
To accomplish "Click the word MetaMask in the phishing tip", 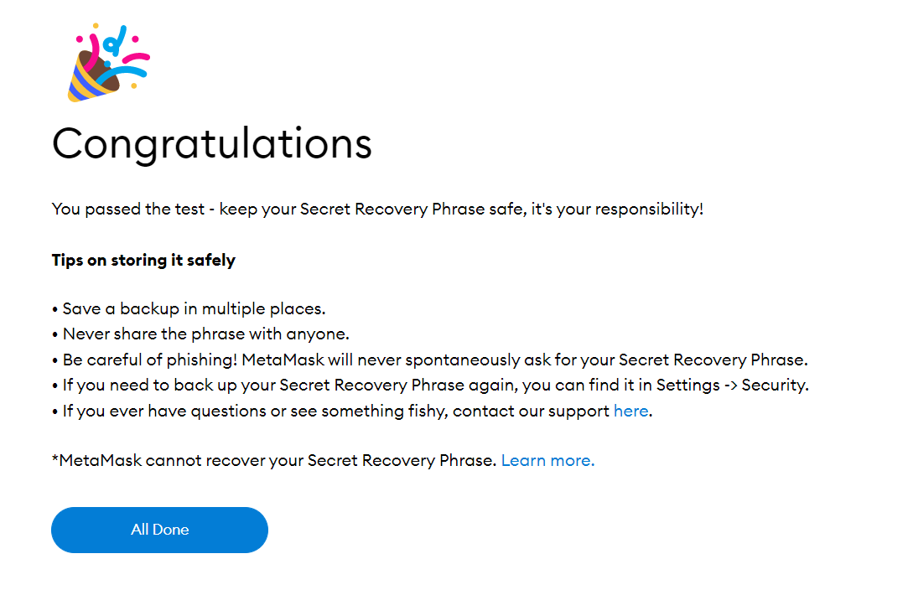I will click(x=283, y=360).
